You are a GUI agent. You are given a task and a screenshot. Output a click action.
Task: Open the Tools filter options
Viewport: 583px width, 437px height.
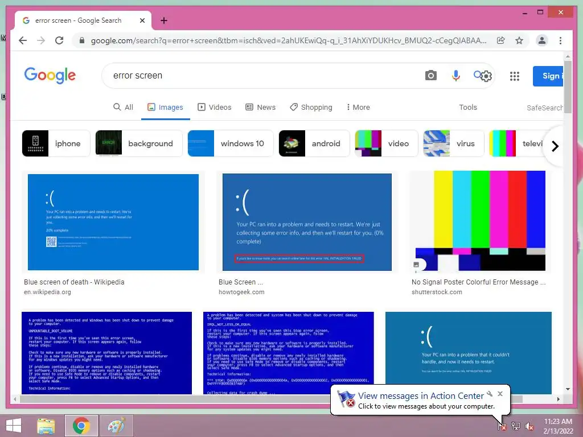468,107
